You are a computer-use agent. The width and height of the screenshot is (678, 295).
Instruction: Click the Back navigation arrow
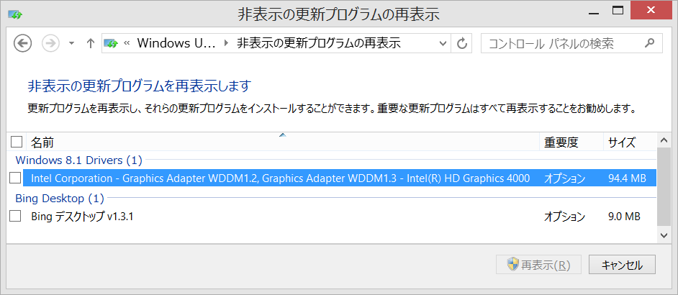[23, 43]
